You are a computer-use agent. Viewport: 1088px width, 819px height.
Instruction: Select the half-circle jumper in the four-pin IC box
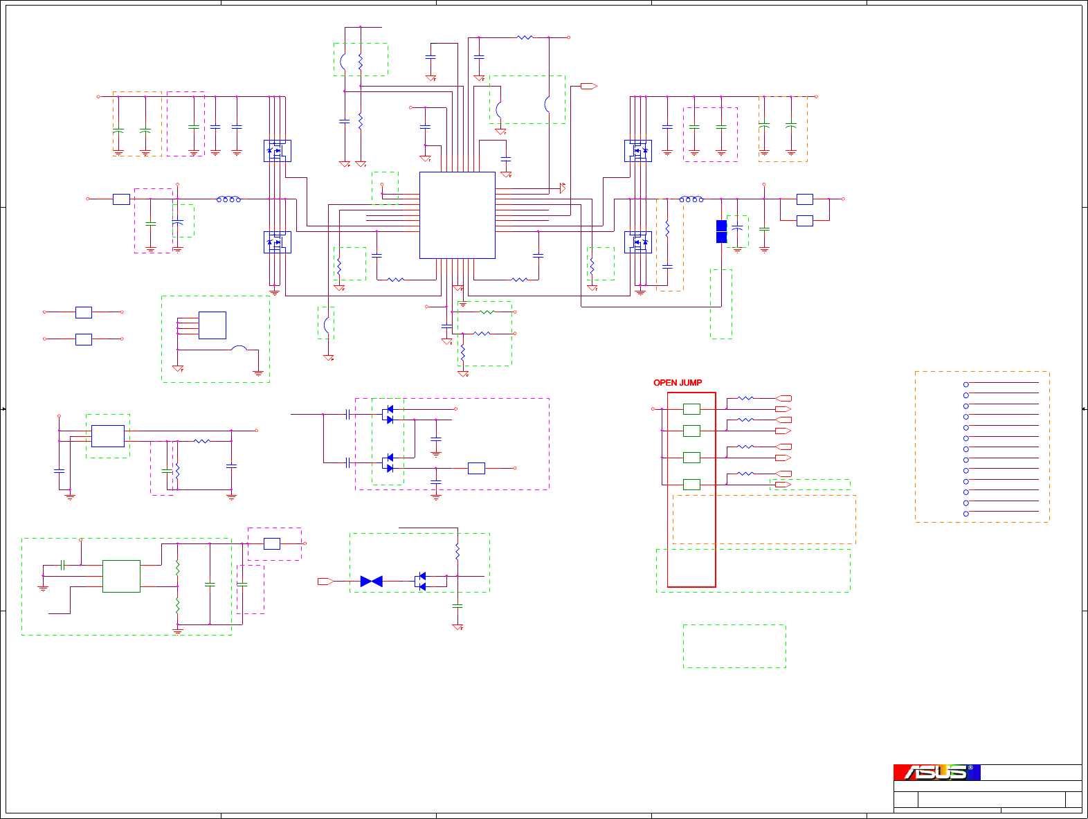[x=239, y=348]
